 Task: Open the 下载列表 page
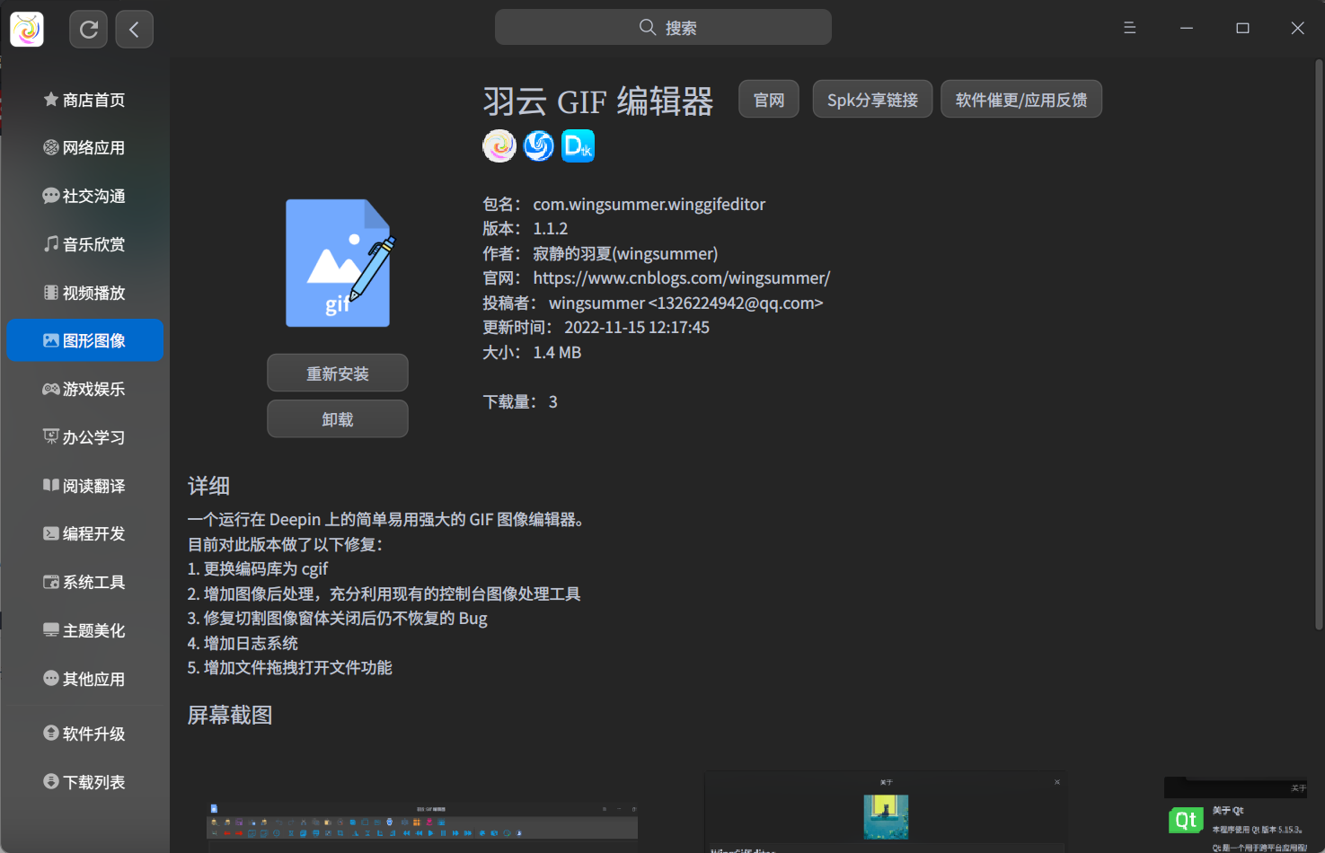coord(84,782)
